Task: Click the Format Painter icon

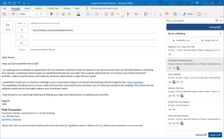Action: point(13,14)
